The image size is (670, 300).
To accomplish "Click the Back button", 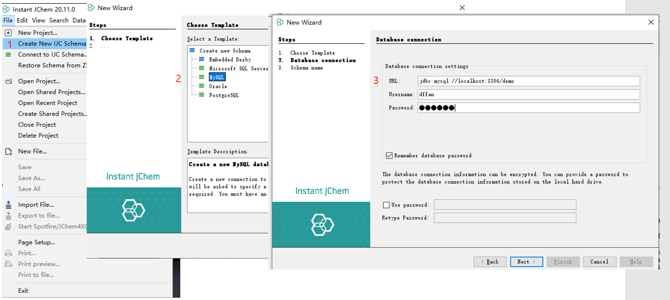I will [x=490, y=262].
